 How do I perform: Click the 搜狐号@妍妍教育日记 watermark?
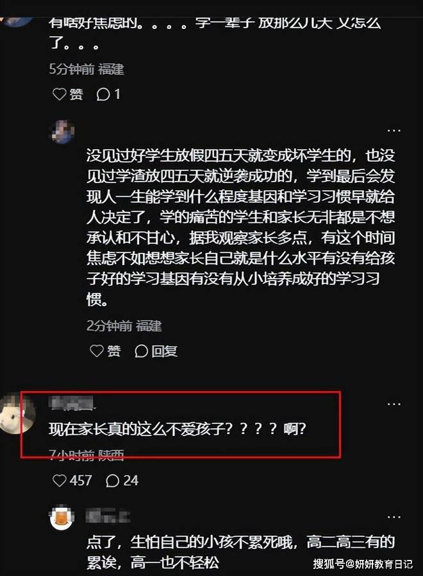click(363, 564)
